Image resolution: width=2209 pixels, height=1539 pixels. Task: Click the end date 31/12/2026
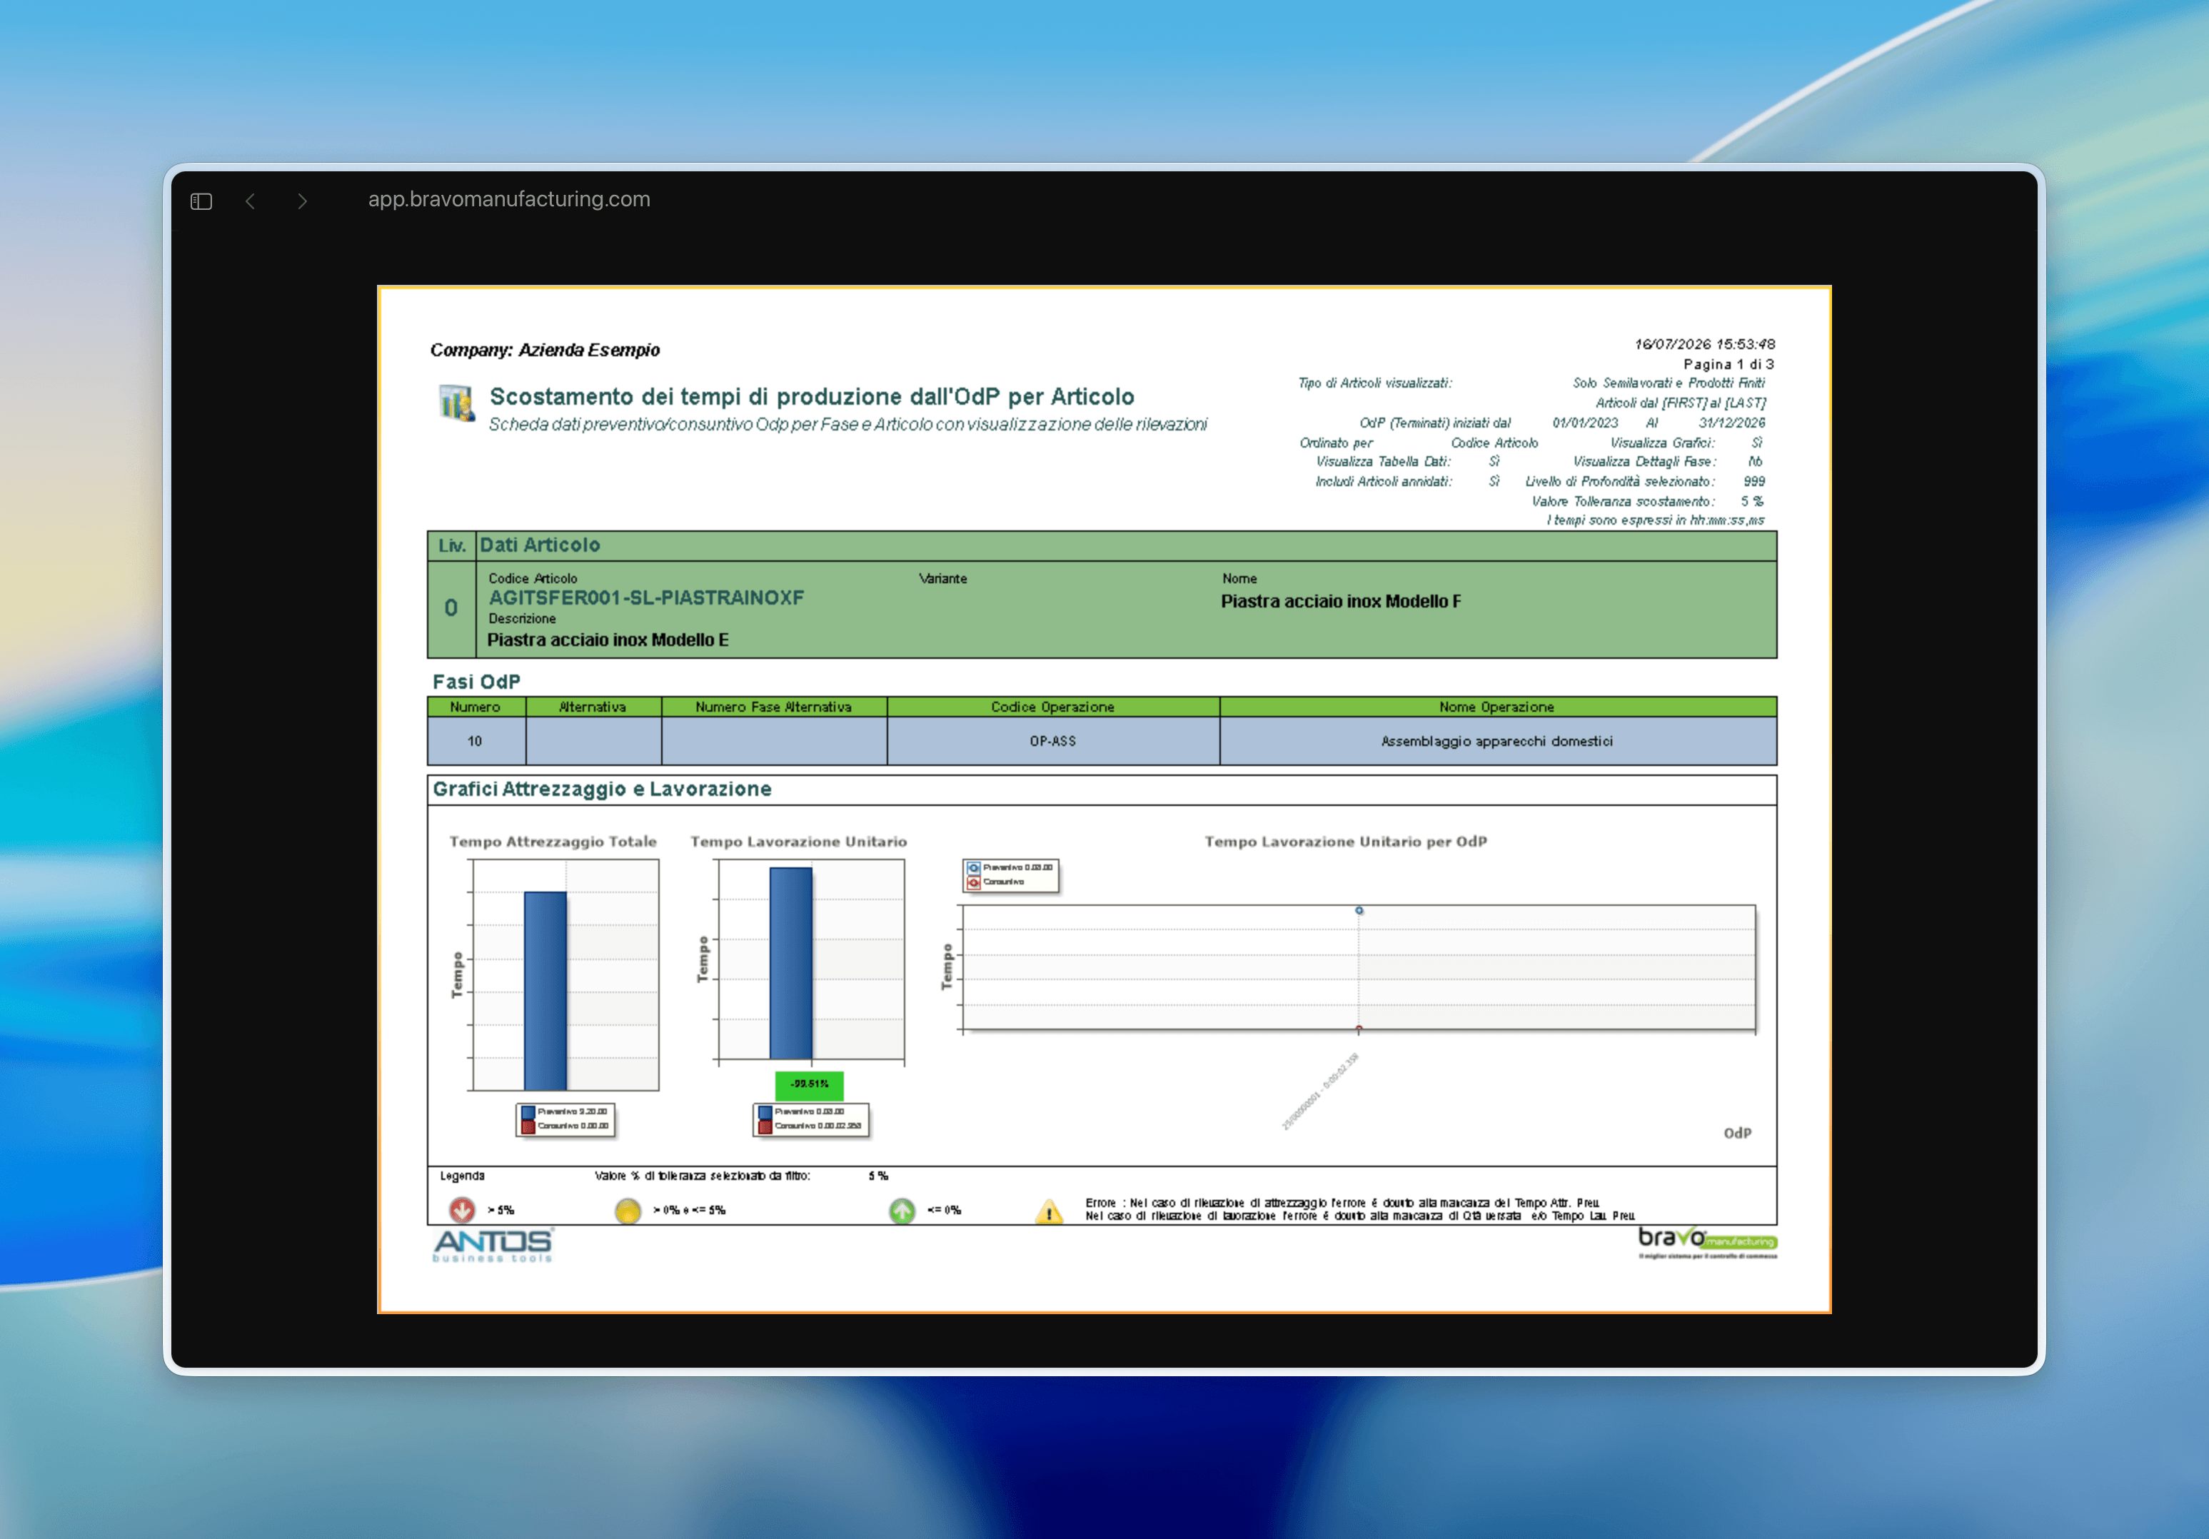(1732, 423)
